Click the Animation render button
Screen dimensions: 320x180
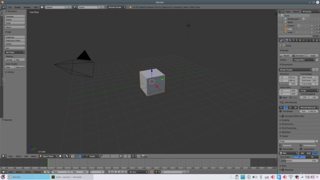[x=298, y=55]
